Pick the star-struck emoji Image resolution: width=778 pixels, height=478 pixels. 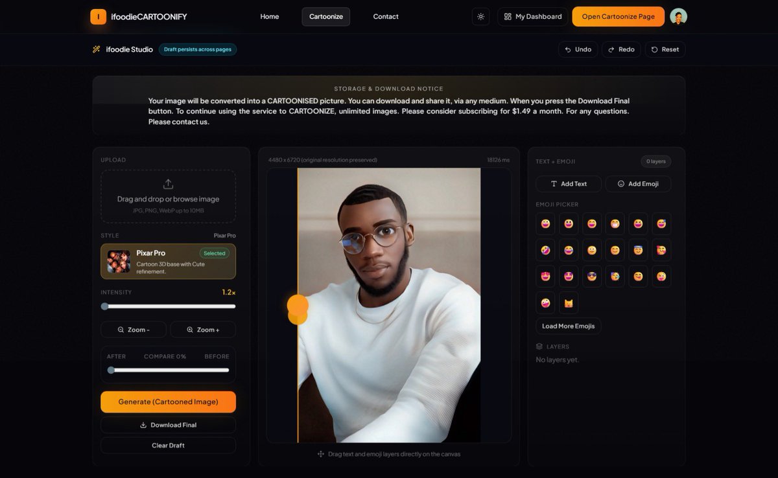pyautogui.click(x=569, y=277)
